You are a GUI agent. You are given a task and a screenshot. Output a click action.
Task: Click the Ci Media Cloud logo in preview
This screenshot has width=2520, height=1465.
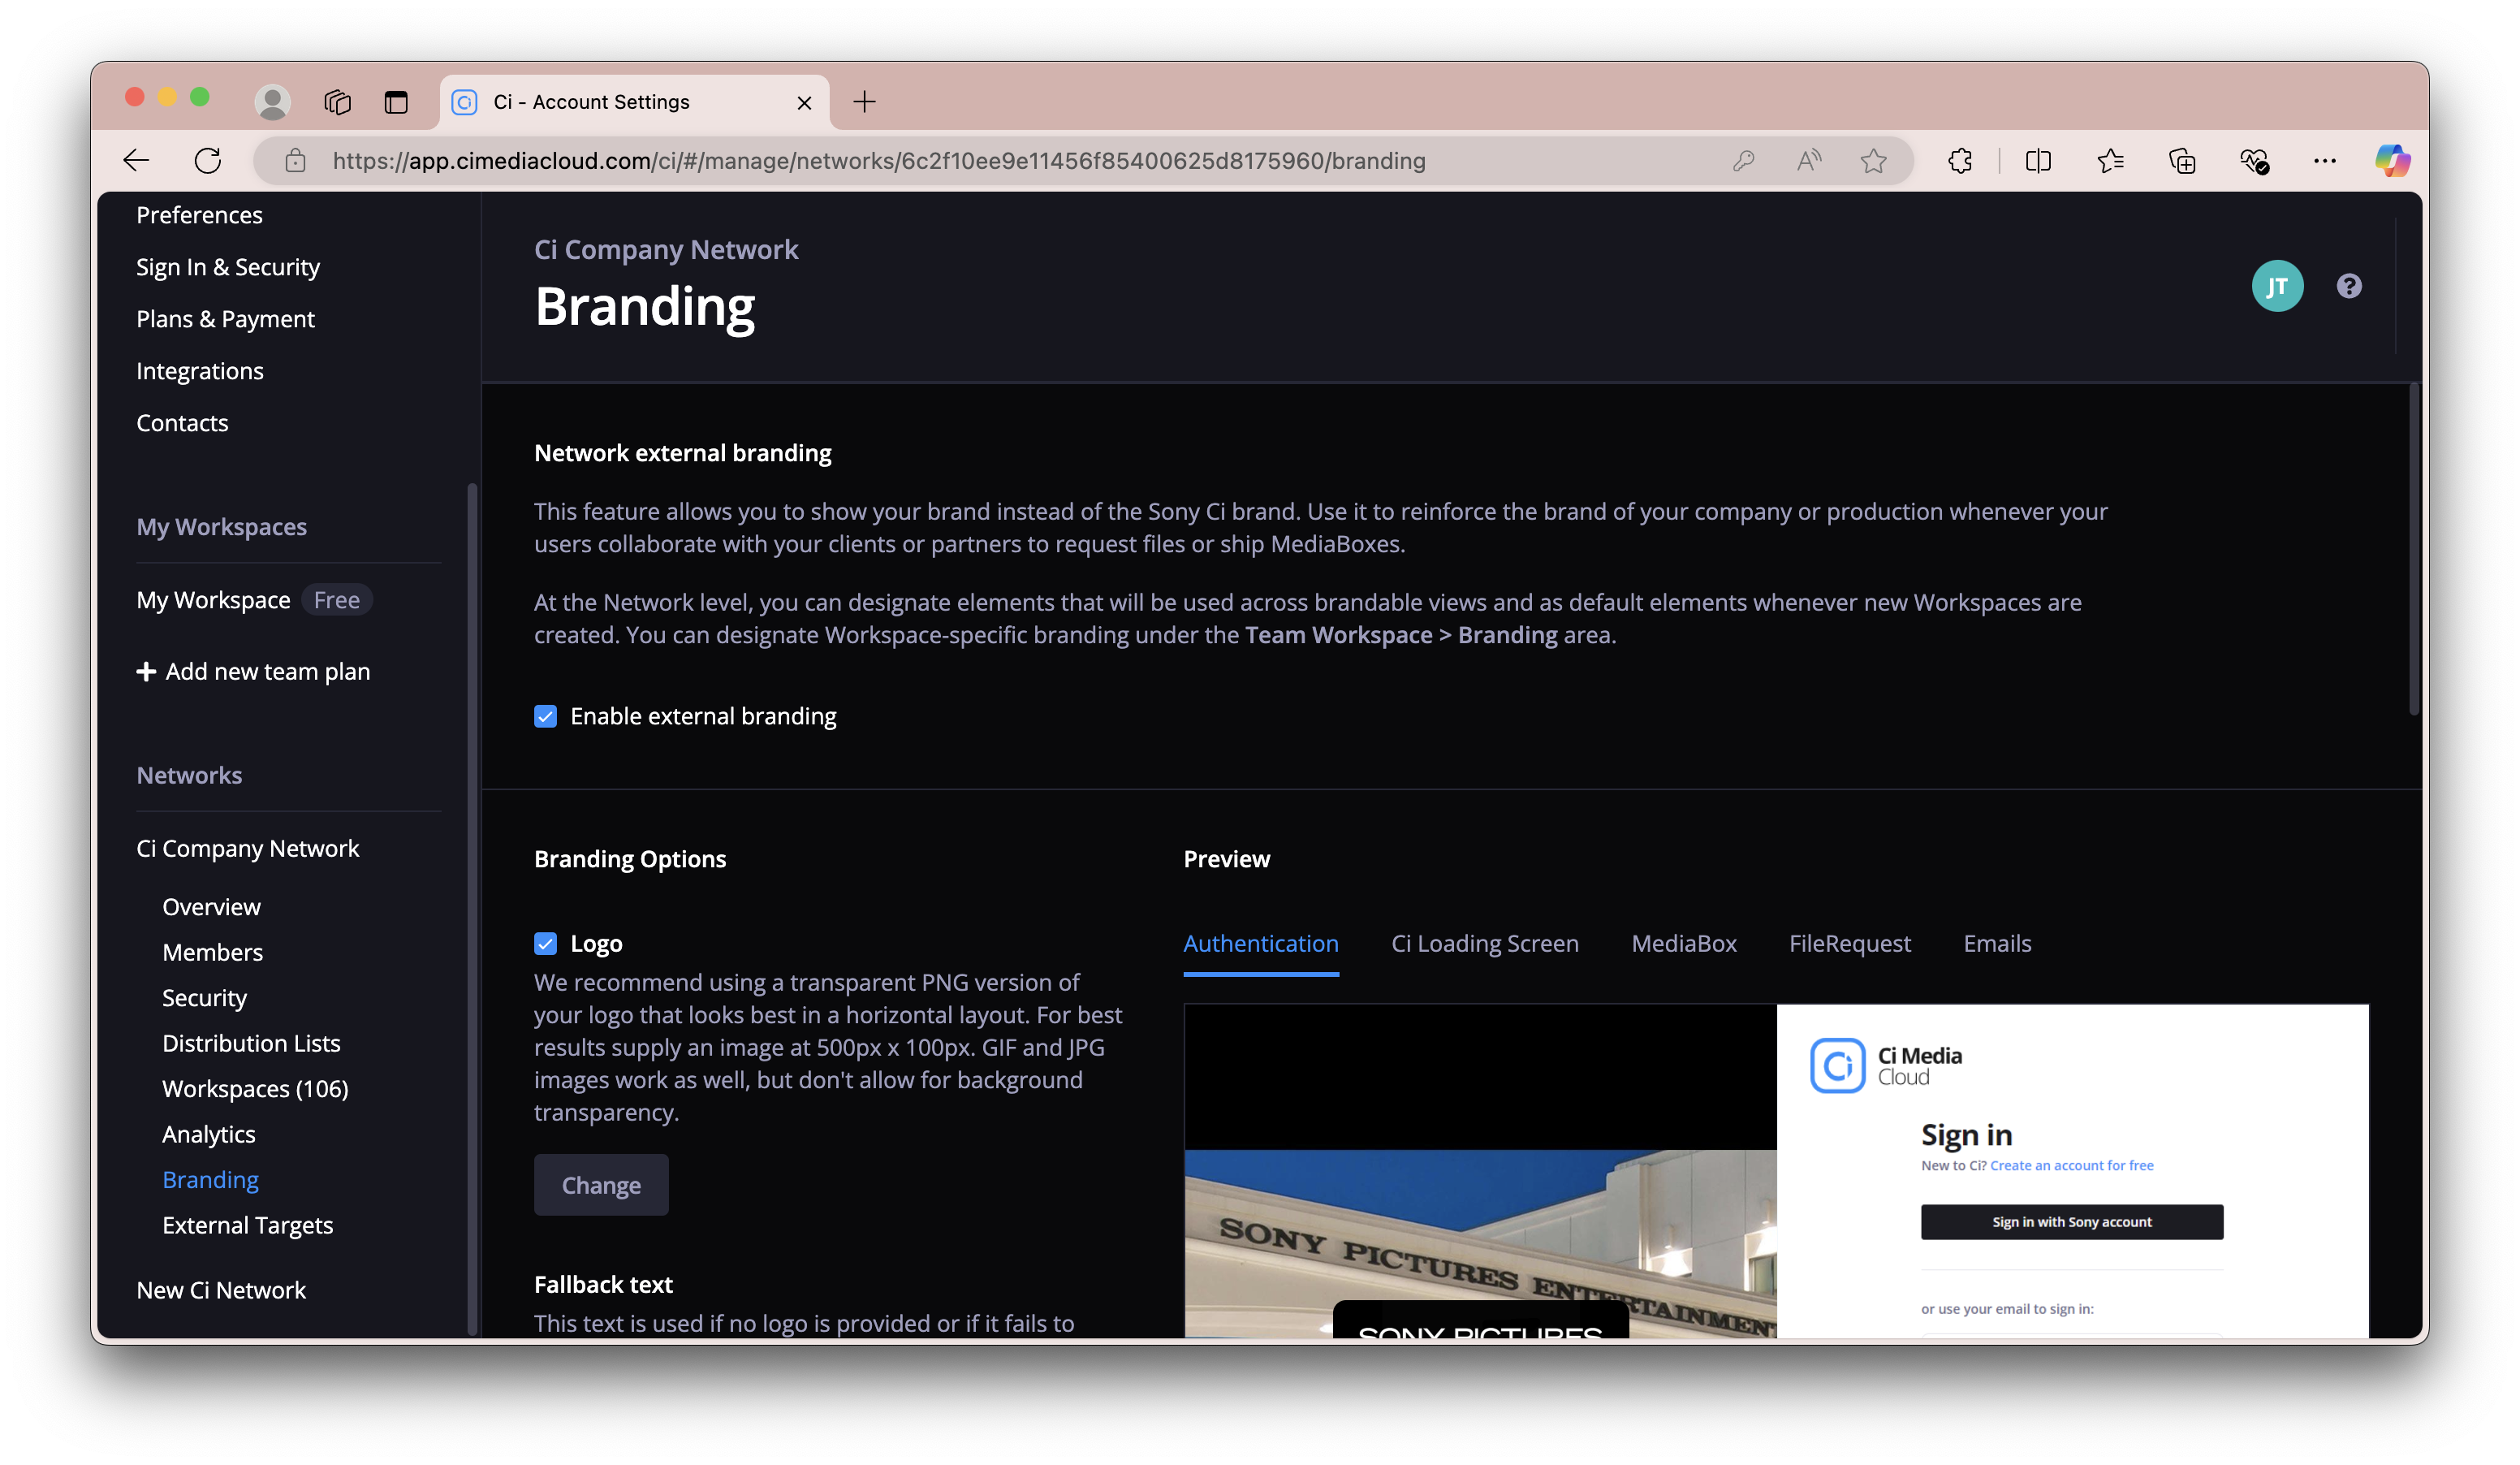point(1886,1065)
